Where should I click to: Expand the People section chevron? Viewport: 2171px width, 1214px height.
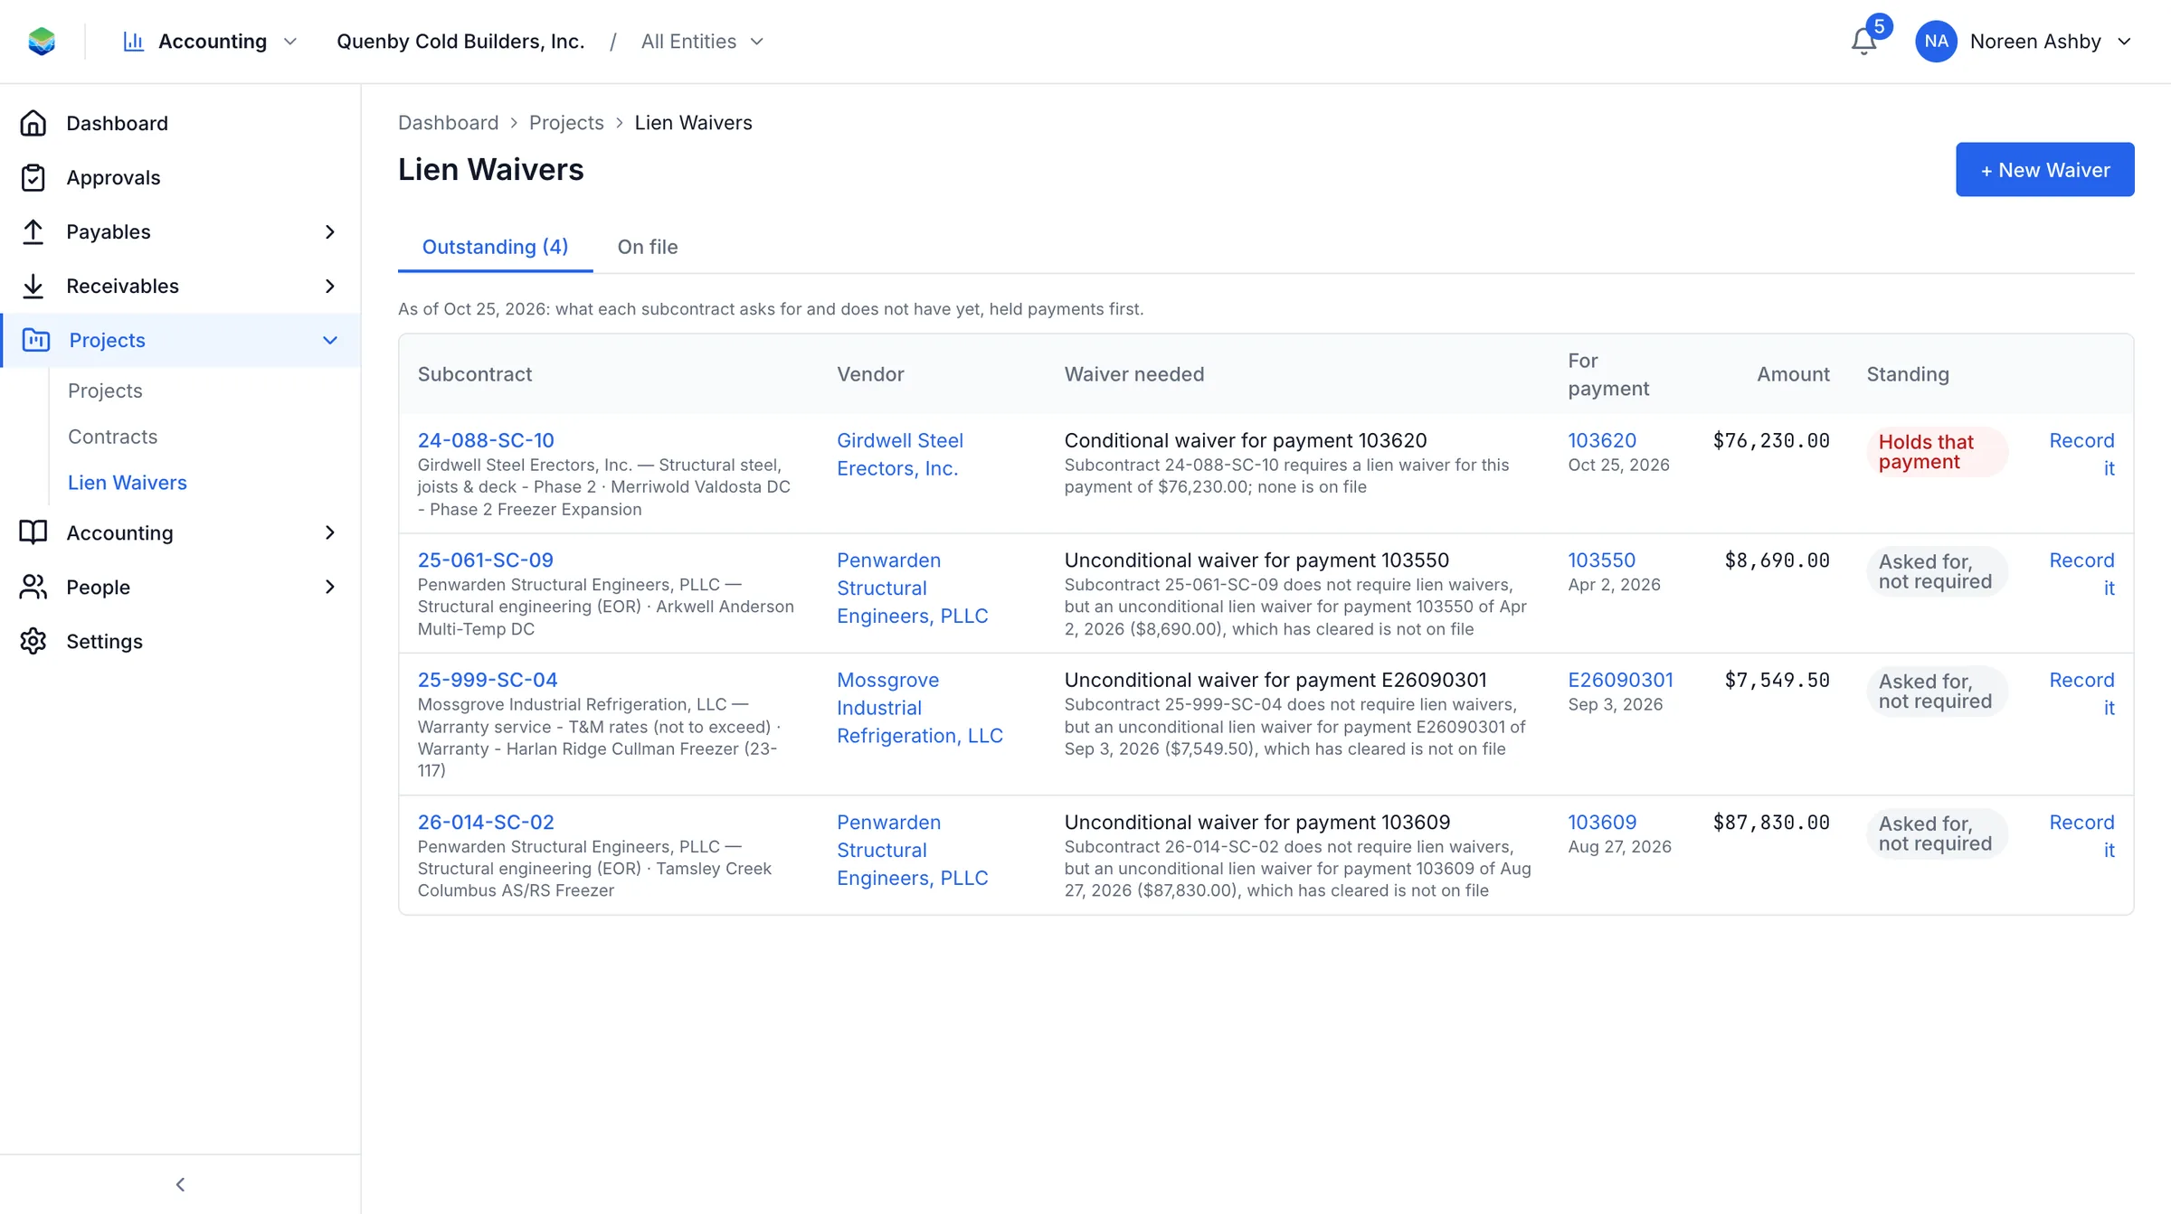pos(330,587)
